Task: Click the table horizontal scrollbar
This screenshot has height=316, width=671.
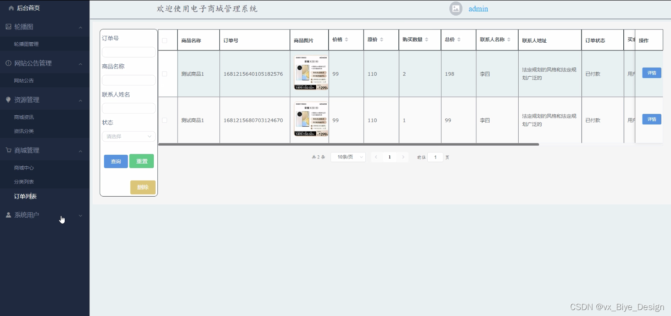Action: [348, 144]
